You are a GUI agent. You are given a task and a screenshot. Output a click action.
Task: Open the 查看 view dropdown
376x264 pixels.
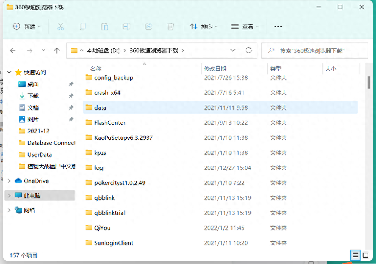[245, 26]
